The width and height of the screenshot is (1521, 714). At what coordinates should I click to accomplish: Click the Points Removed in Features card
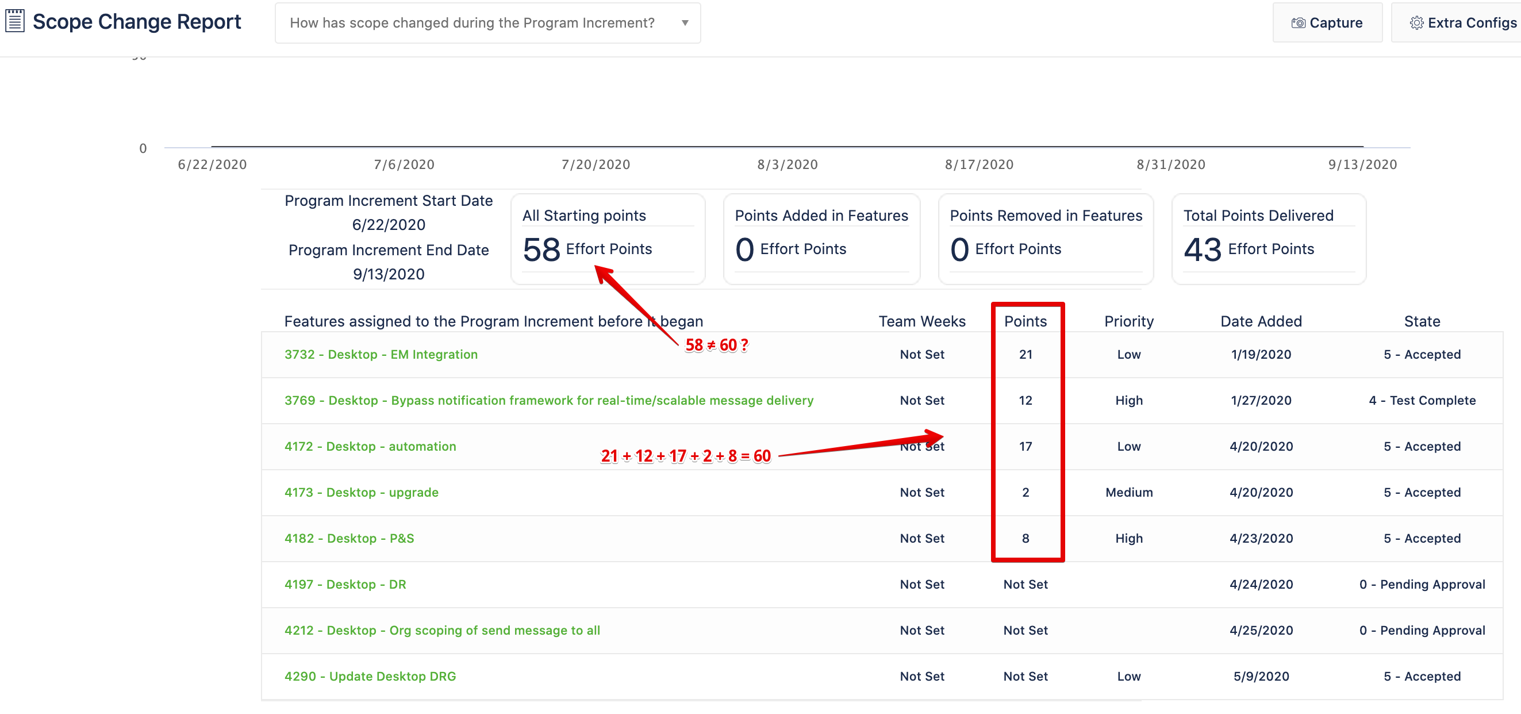pyautogui.click(x=1045, y=239)
